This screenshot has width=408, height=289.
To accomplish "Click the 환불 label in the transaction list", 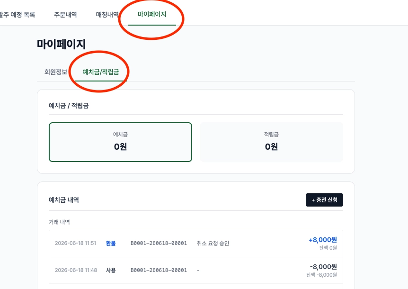I will click(111, 244).
